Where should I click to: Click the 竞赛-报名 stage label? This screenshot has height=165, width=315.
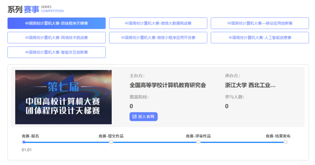[x=30, y=136]
